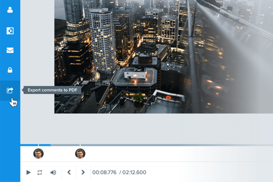273x182 pixels.
Task: Click the current time 00:08.776
Action: 104,172
